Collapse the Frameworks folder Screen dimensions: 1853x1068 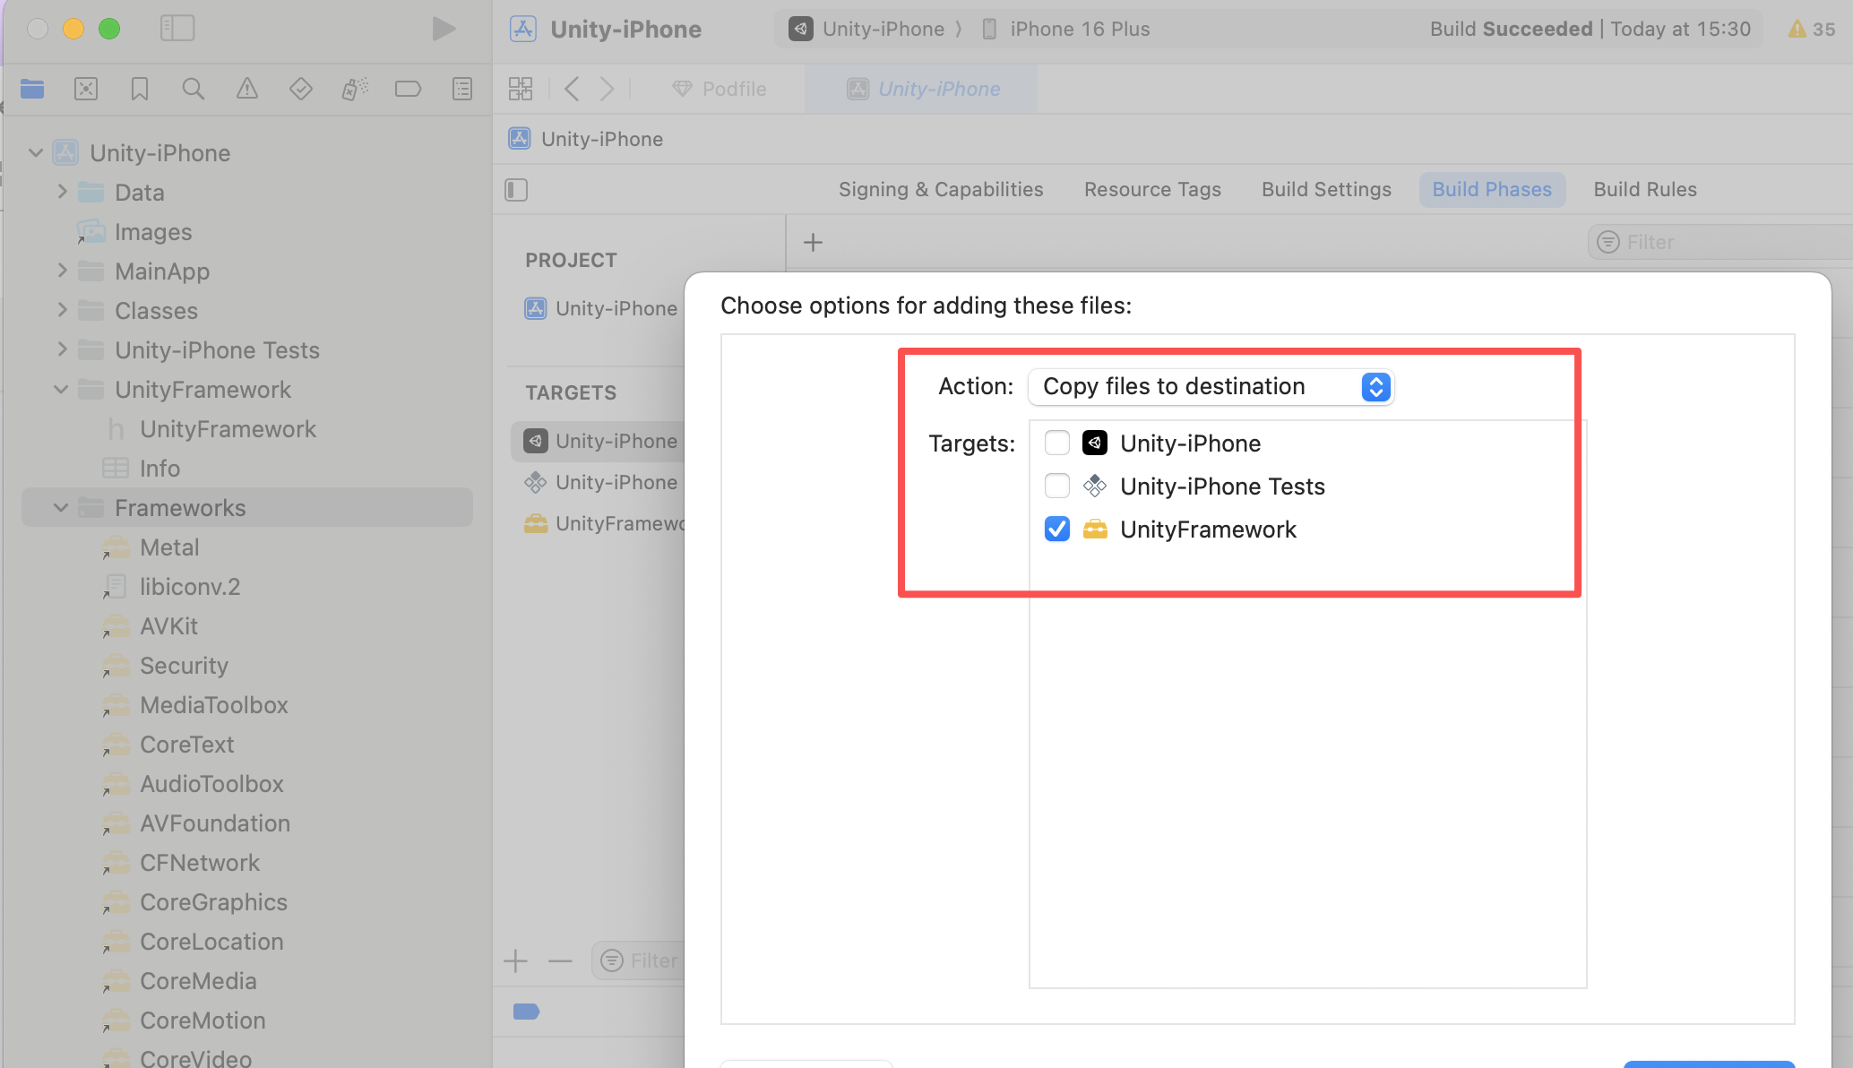click(x=61, y=508)
